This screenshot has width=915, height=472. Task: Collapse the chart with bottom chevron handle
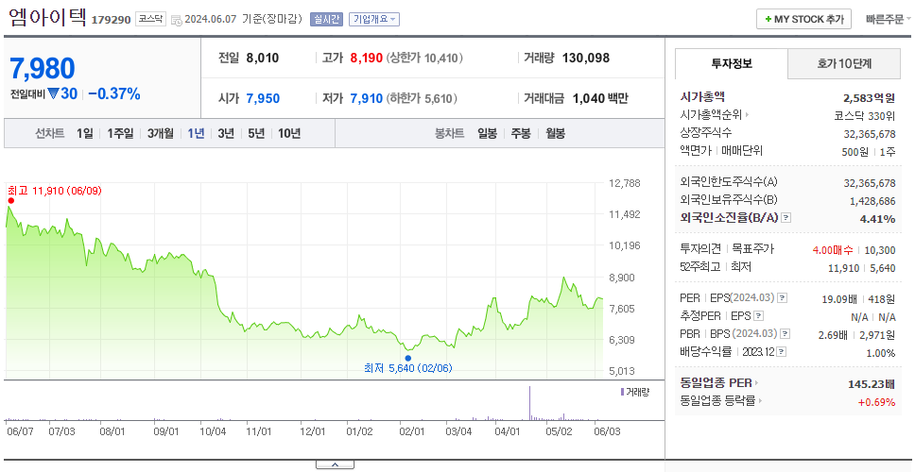pyautogui.click(x=335, y=465)
